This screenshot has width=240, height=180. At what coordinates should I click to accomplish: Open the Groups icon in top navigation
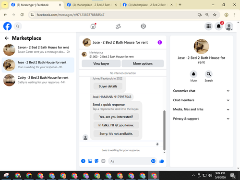pyautogui.click(x=144, y=26)
